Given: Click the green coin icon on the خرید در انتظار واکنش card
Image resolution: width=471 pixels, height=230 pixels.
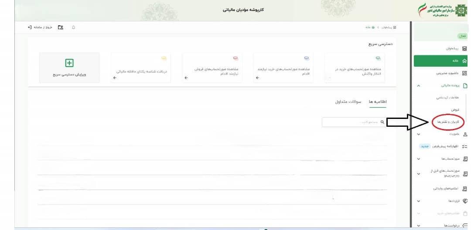Looking at the screenshot, I should pyautogui.click(x=378, y=58).
